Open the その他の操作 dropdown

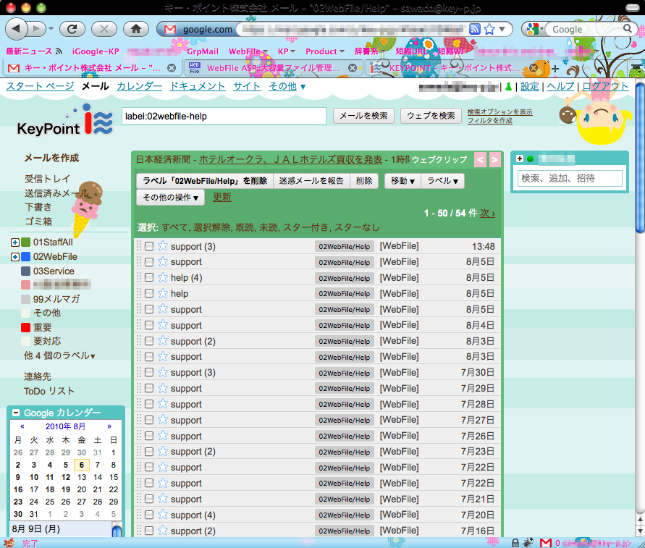point(170,198)
